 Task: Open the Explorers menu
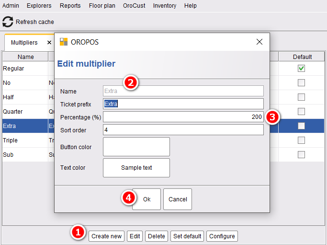tap(39, 6)
